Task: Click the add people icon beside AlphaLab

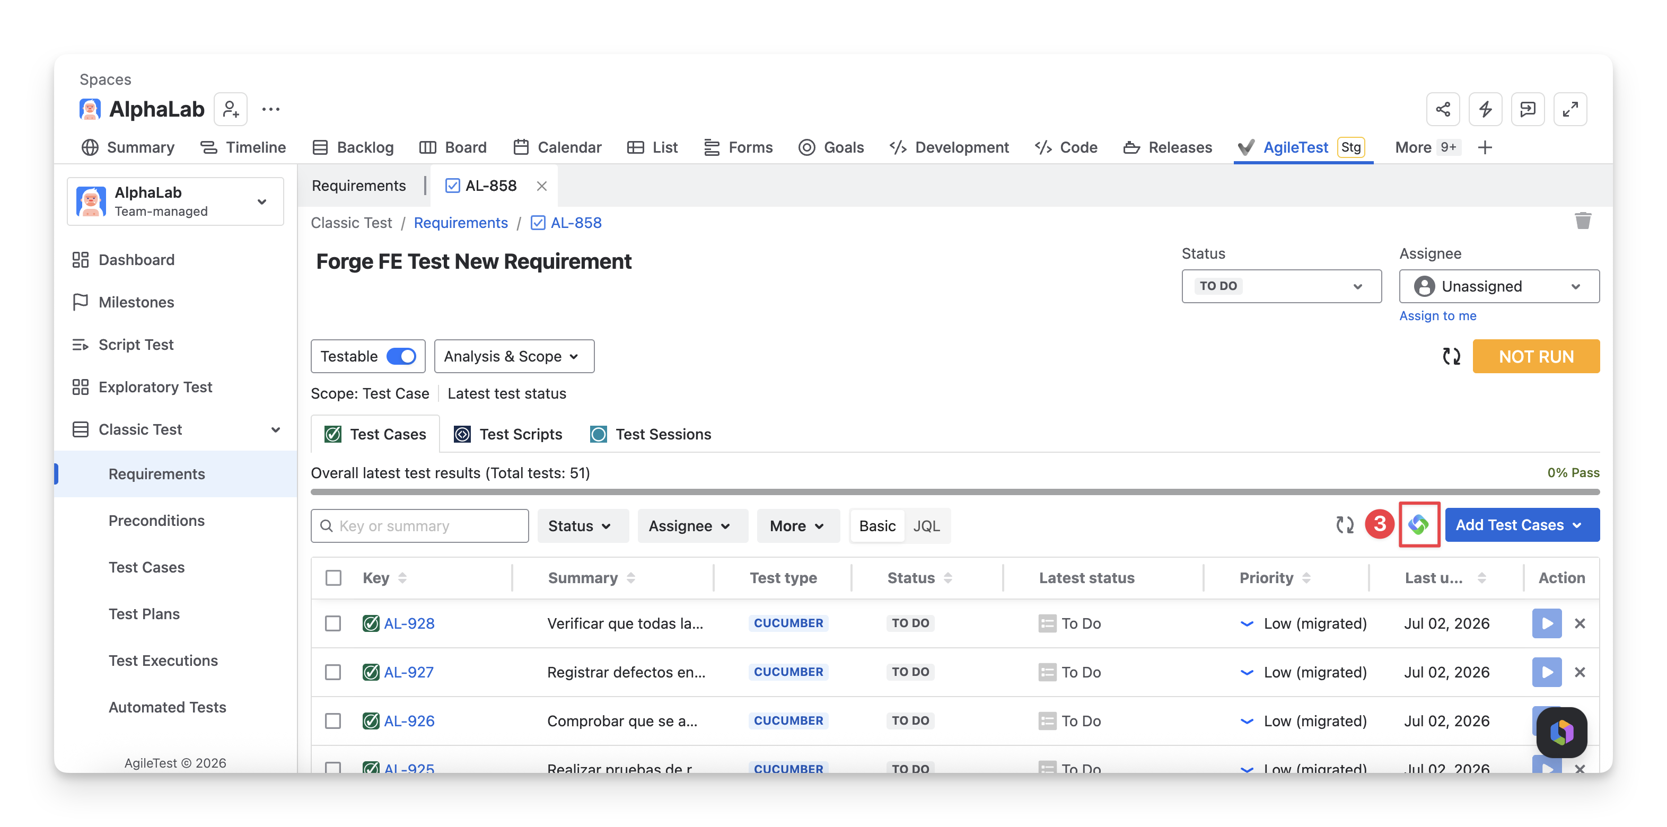Action: [x=231, y=109]
